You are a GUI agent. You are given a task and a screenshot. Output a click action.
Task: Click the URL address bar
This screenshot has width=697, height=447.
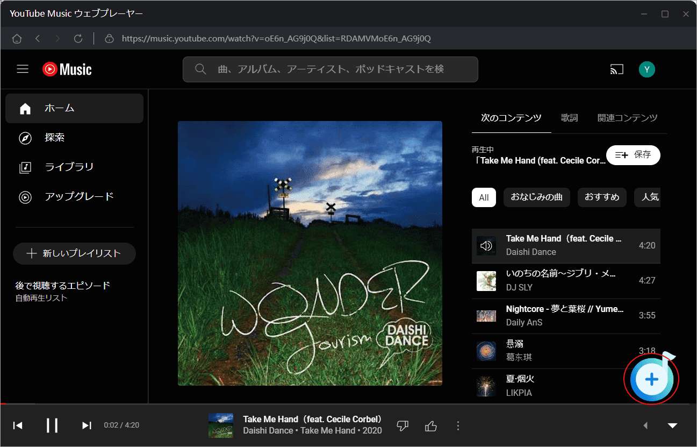(x=276, y=39)
